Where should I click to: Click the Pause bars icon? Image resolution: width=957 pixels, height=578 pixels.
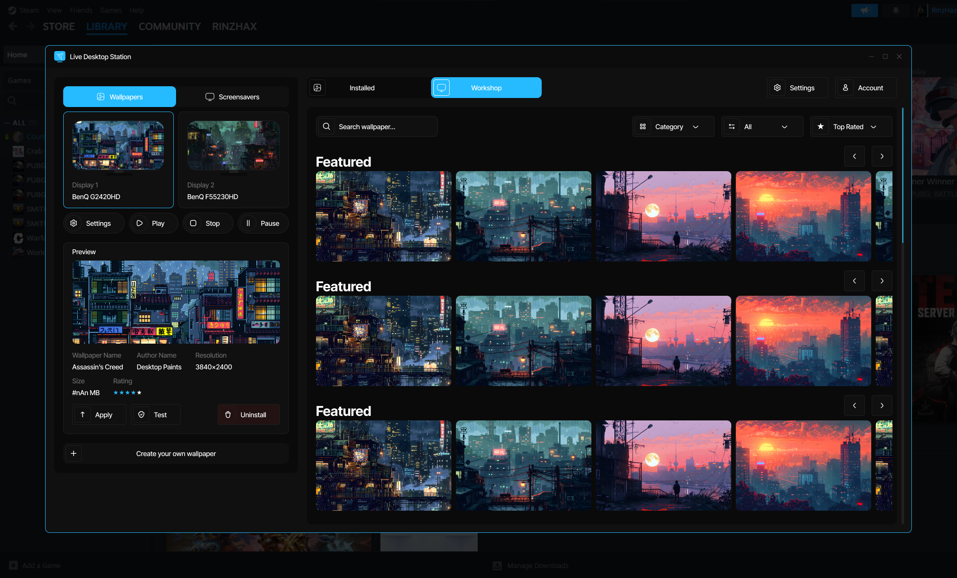[248, 223]
